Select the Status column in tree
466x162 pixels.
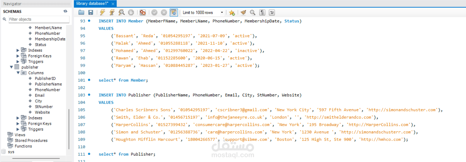(x=40, y=45)
